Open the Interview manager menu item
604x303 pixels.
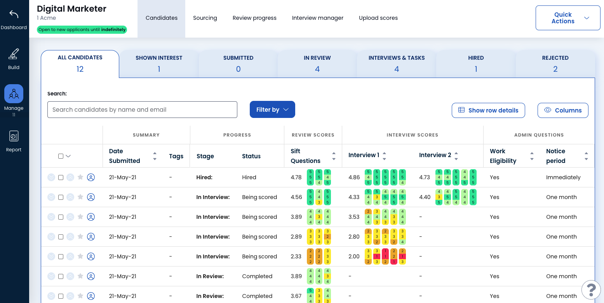pos(317,18)
